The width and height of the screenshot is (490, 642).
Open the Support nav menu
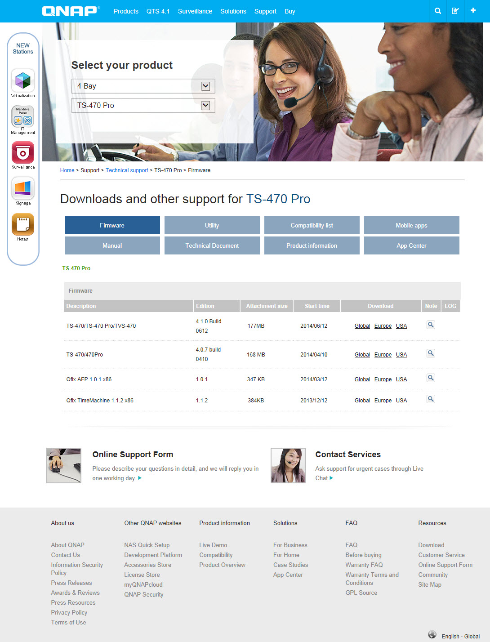[x=265, y=11]
